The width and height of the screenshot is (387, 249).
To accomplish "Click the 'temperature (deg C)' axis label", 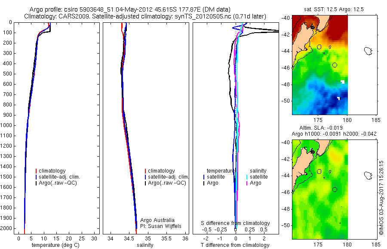I will click(x=55, y=245).
